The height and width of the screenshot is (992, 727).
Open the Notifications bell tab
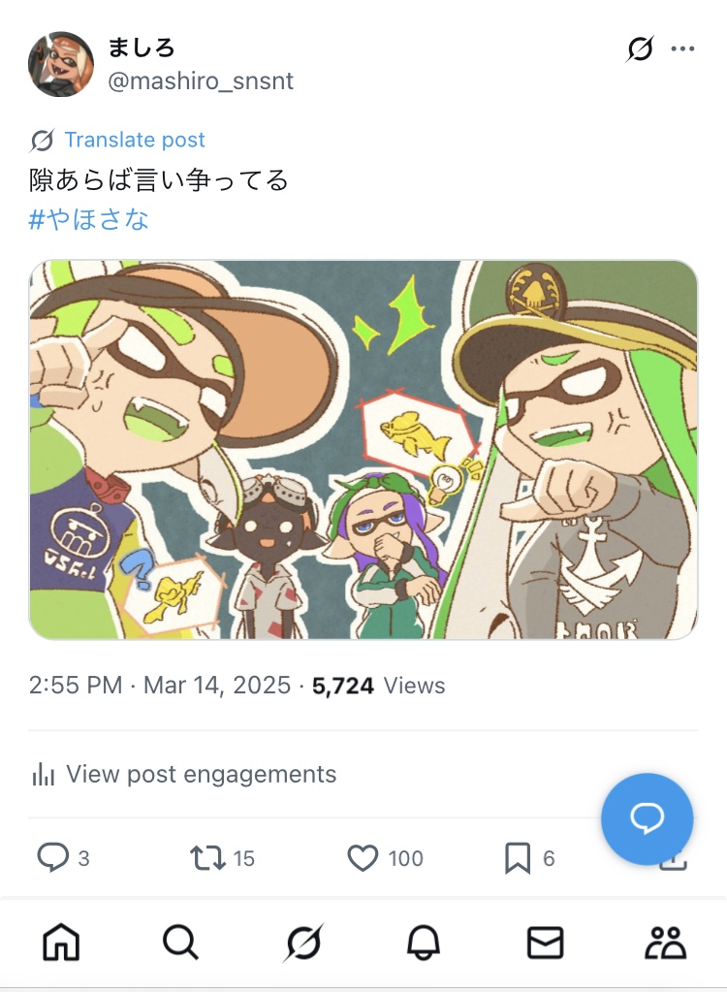click(424, 942)
